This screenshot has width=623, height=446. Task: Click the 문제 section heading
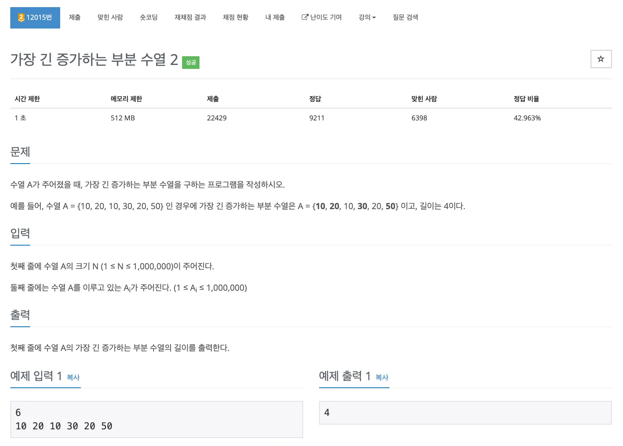(20, 152)
